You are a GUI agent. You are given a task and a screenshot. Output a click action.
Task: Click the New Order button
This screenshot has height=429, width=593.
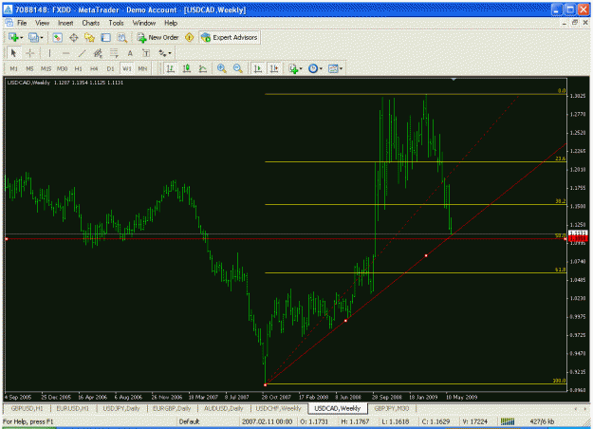(158, 37)
